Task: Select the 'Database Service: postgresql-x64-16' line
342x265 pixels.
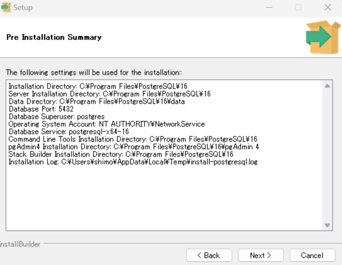Action: 69,132
